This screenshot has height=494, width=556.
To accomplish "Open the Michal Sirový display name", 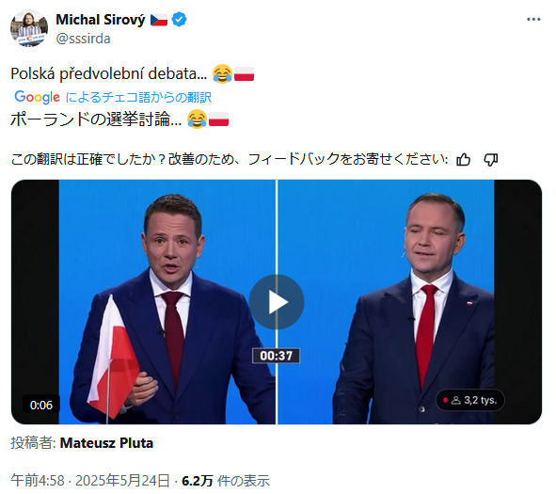I will [x=101, y=20].
